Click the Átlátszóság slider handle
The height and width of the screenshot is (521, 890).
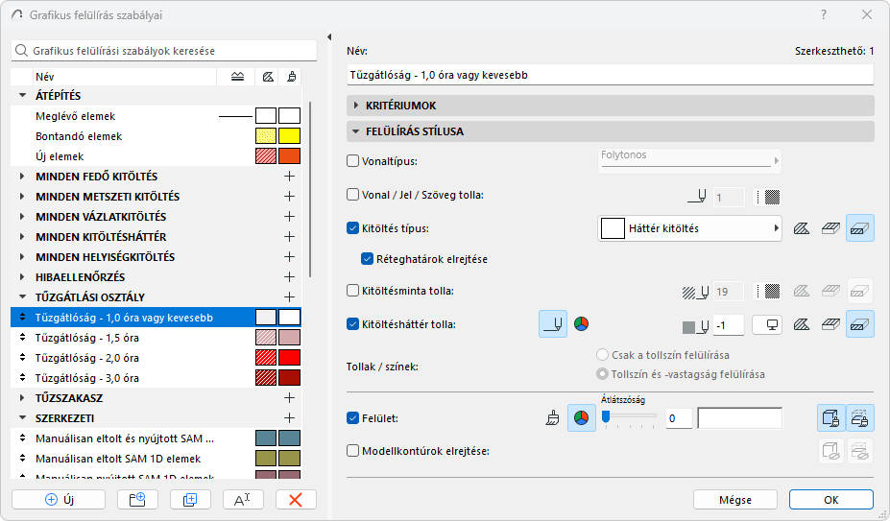[606, 417]
